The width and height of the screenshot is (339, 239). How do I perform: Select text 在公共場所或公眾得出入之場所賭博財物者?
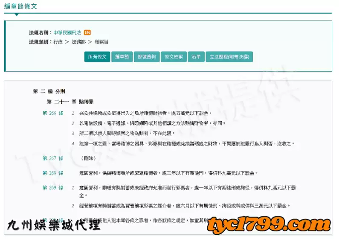[x=123, y=113]
